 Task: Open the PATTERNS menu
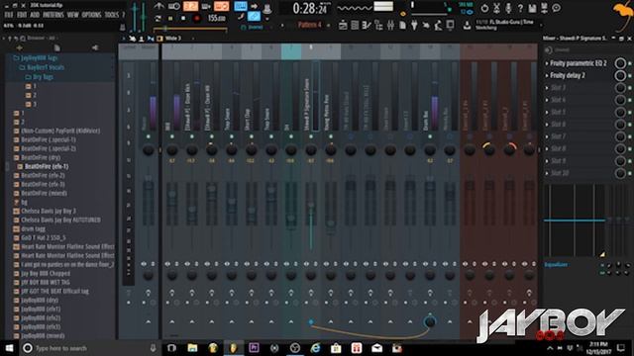coord(53,15)
